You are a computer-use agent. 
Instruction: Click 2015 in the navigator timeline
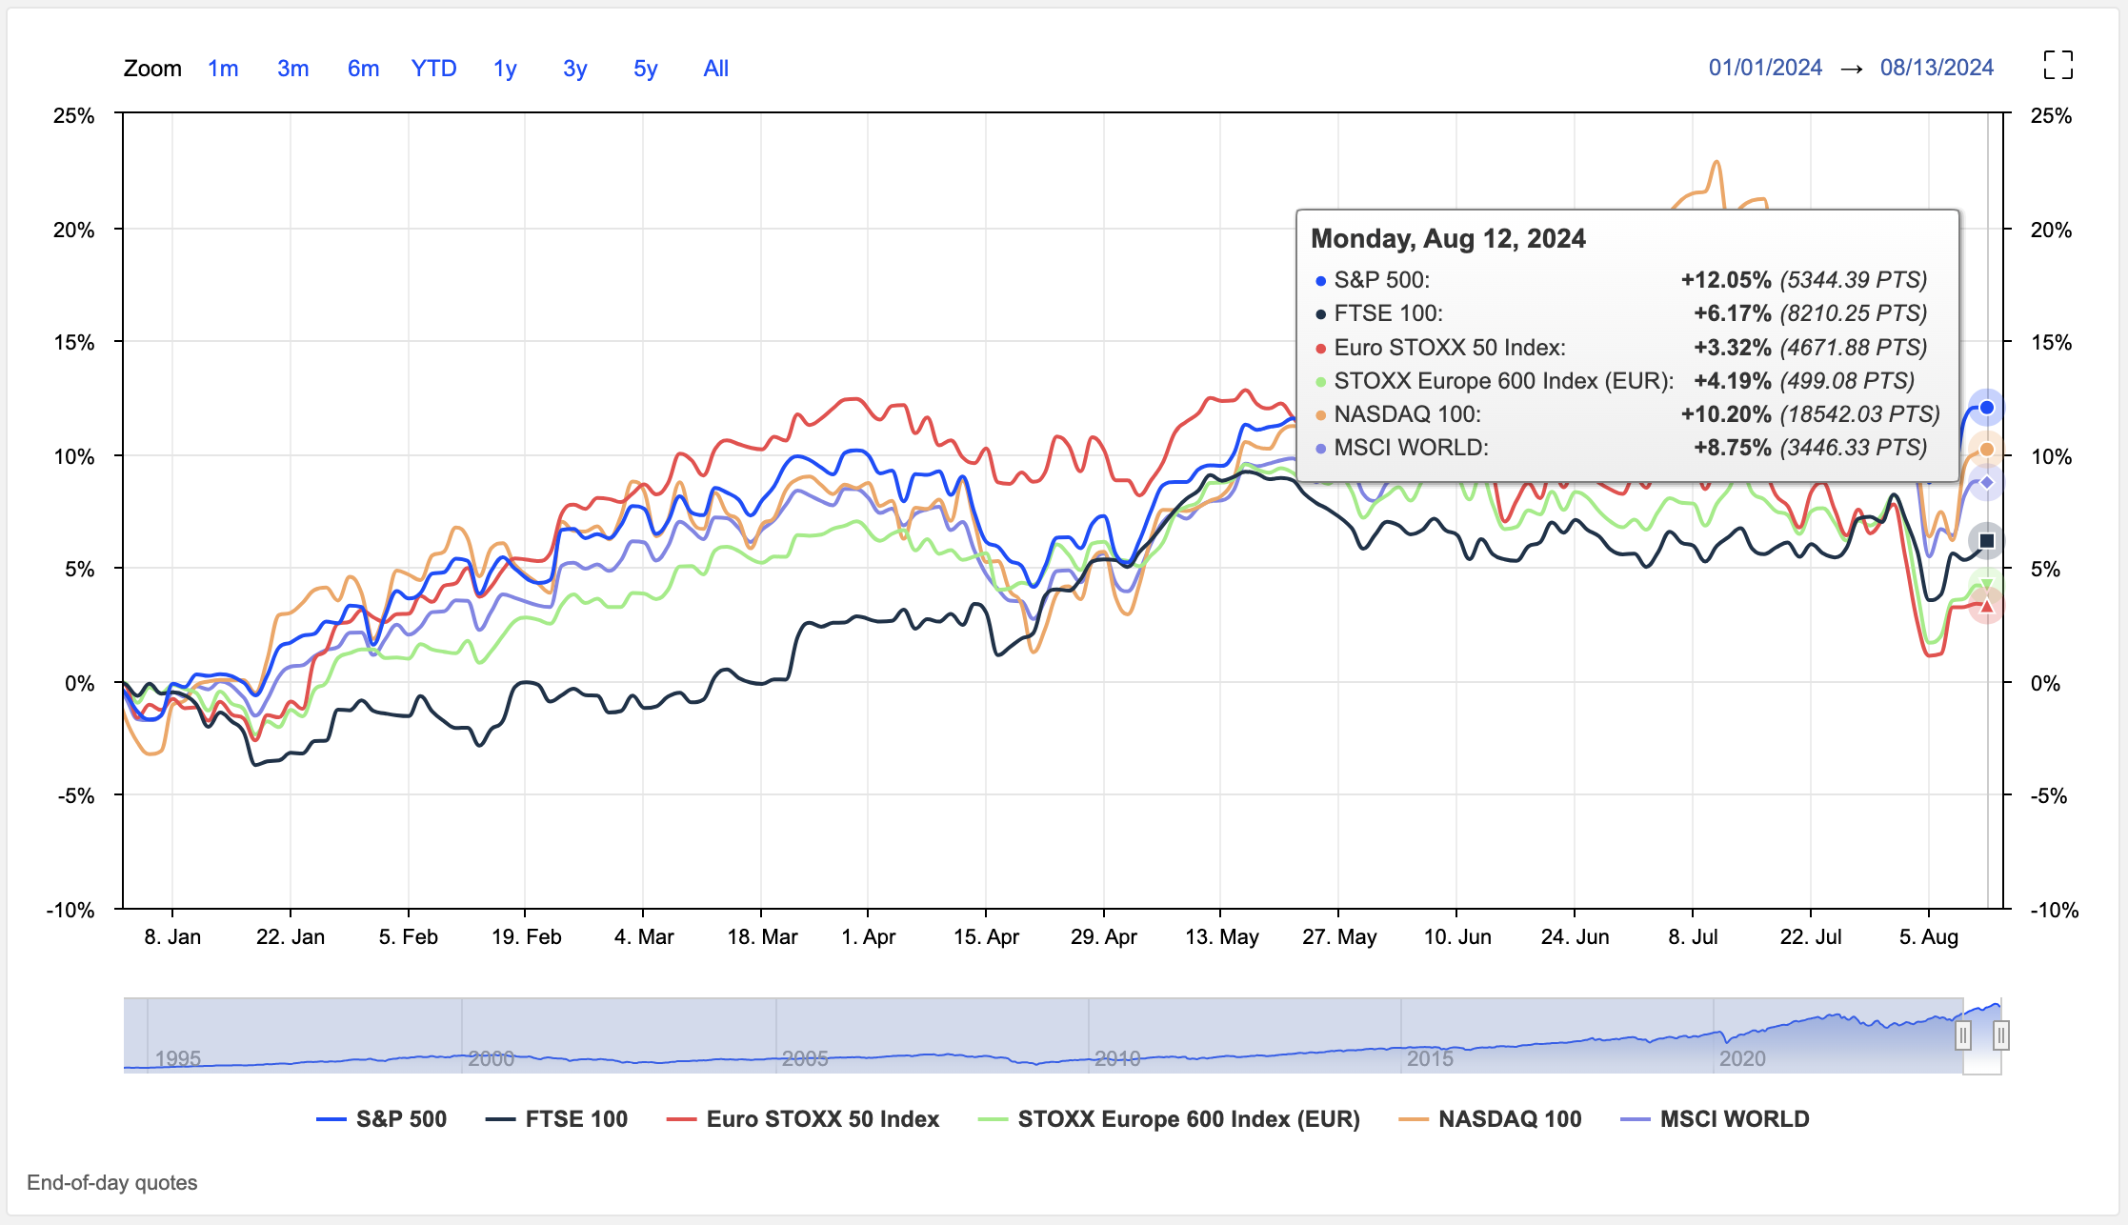coord(1430,1058)
